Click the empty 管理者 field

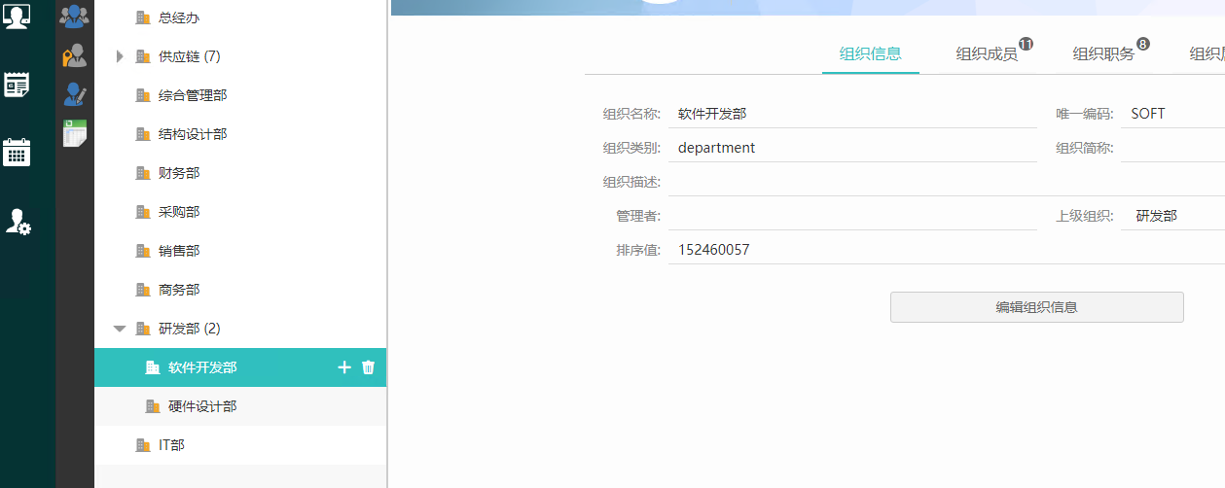tap(852, 216)
